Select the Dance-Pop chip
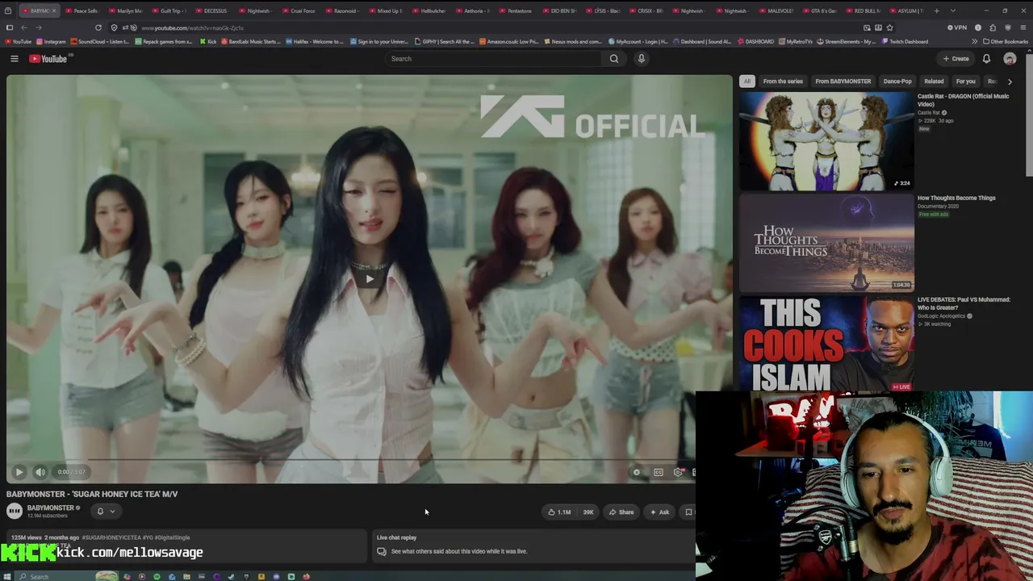 897,82
